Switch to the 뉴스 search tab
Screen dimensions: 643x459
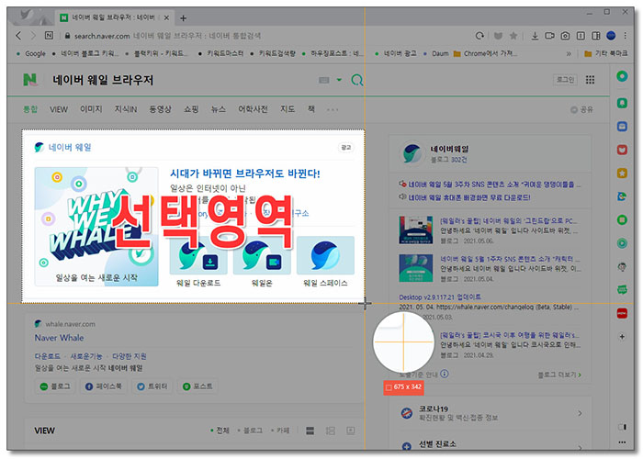(219, 109)
